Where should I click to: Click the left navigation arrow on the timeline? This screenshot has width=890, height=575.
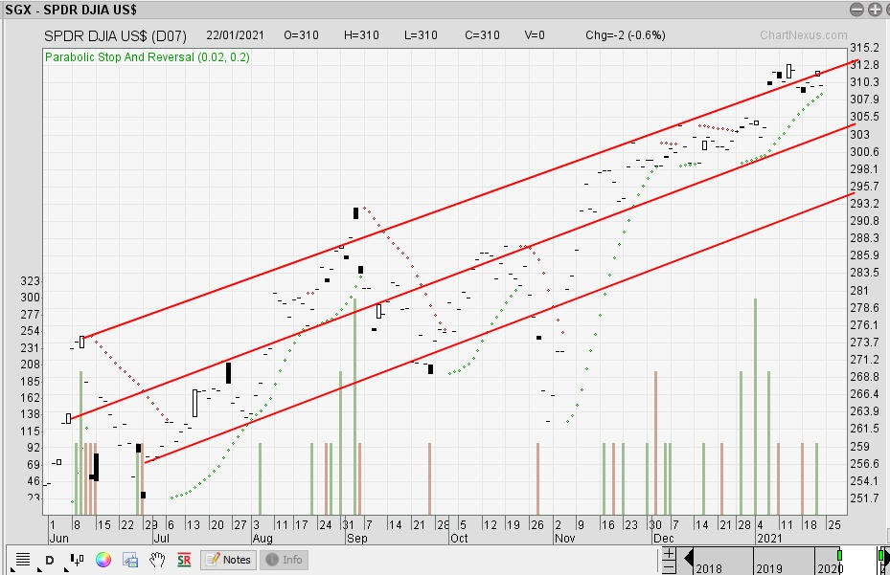pyautogui.click(x=687, y=557)
